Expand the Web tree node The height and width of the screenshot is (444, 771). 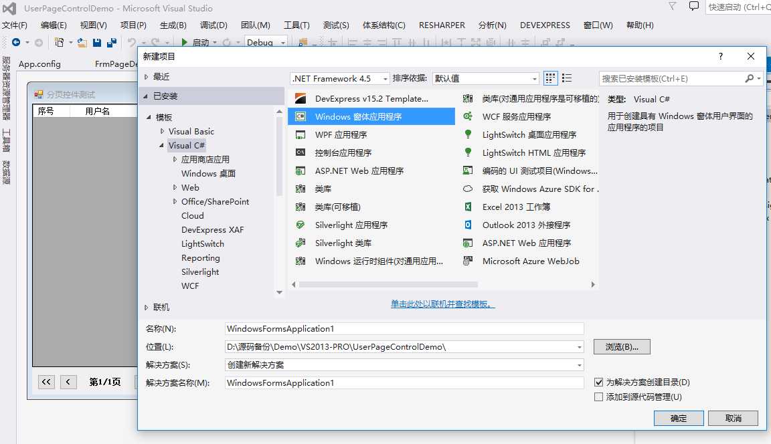(175, 188)
